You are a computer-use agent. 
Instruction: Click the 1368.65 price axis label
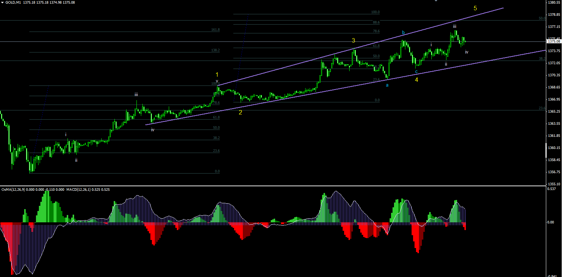point(553,87)
